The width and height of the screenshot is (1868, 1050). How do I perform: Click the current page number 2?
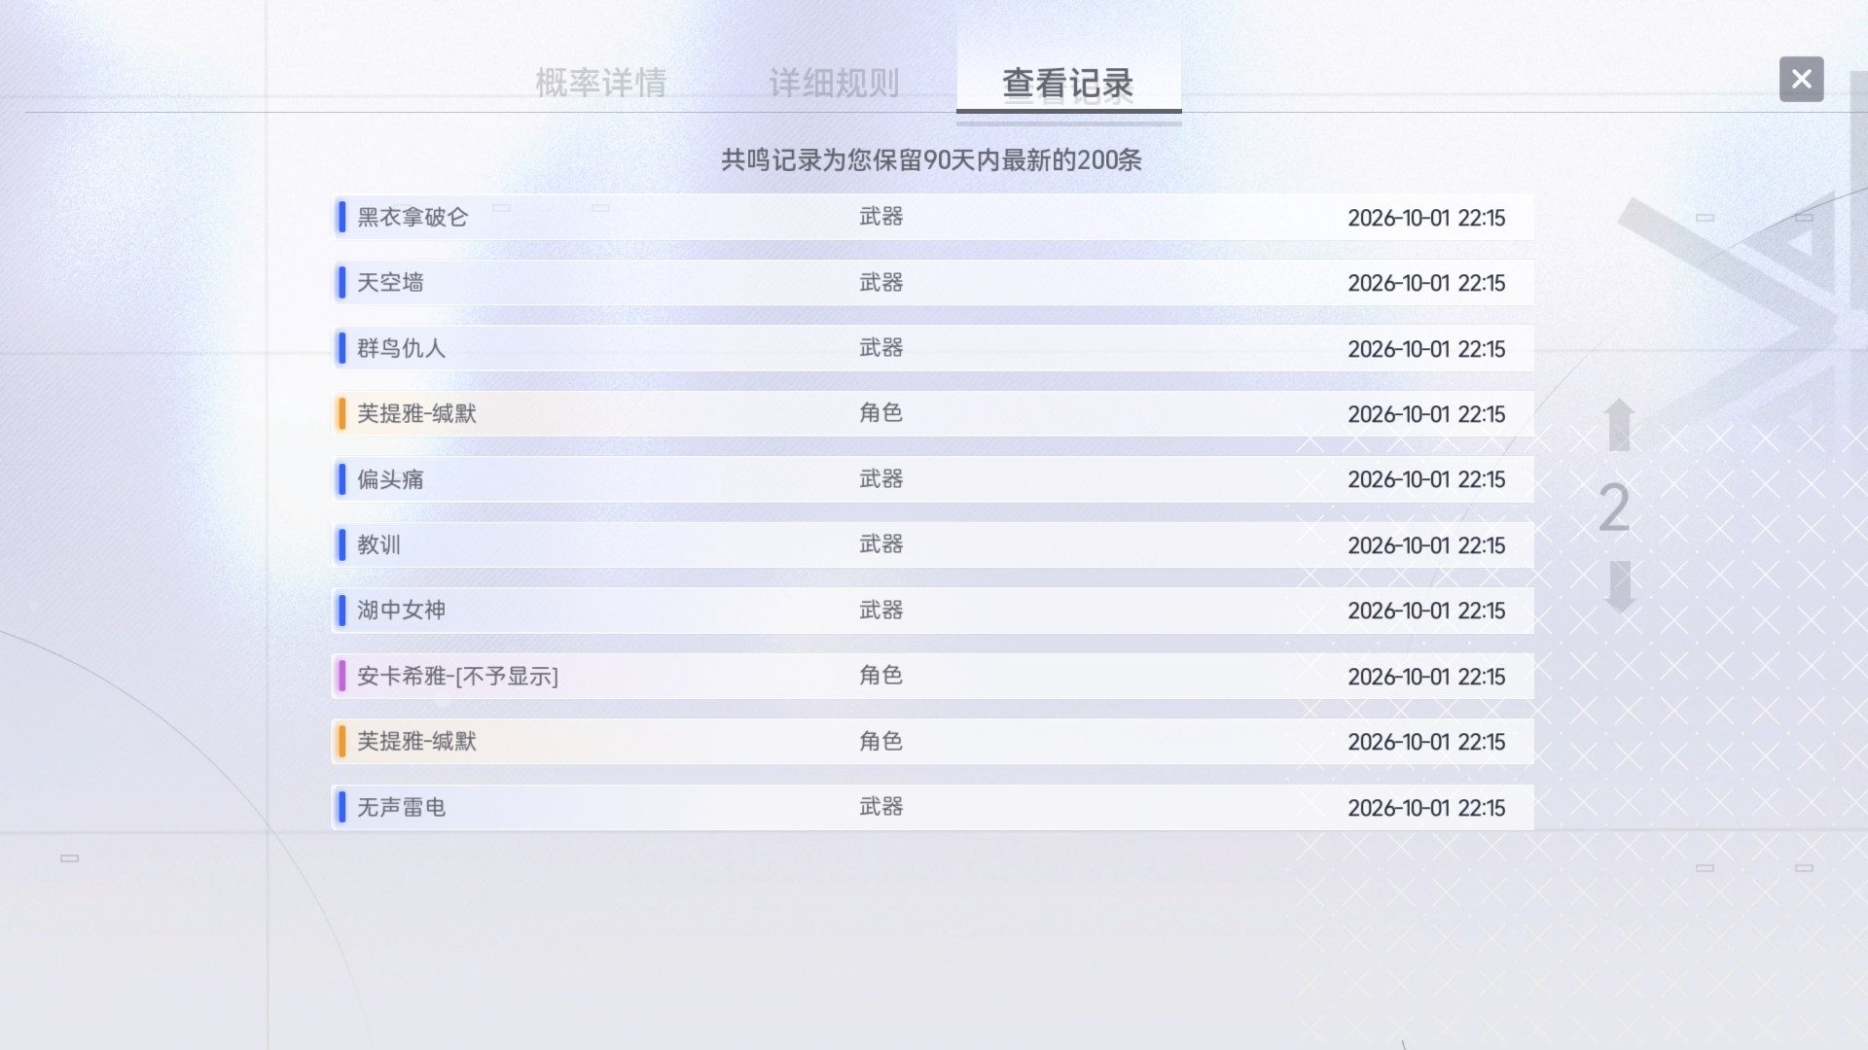coord(1614,507)
